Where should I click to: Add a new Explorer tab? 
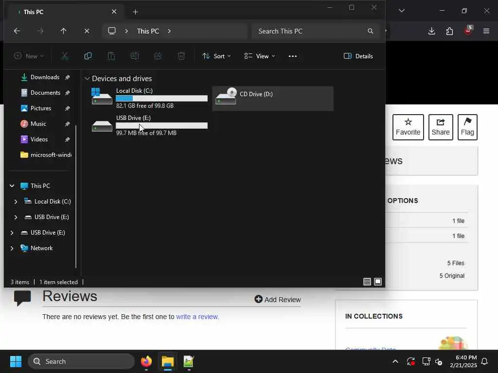135,12
